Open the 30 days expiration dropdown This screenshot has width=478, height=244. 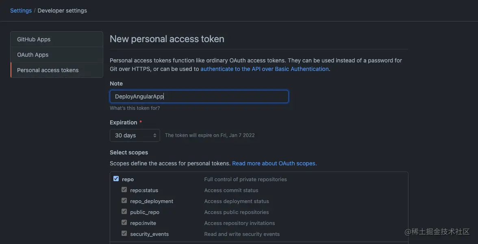[x=135, y=135]
